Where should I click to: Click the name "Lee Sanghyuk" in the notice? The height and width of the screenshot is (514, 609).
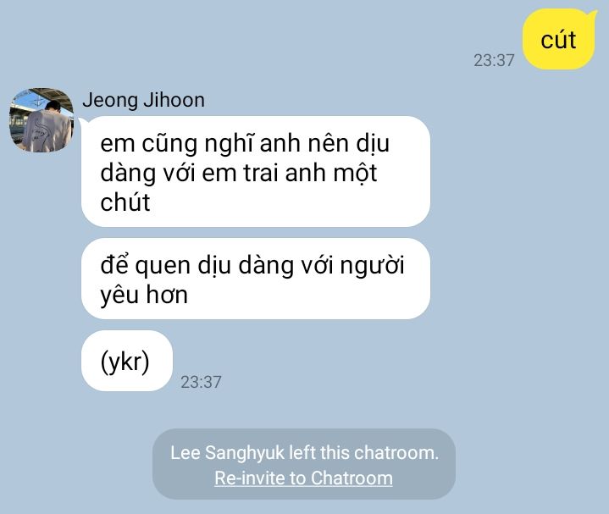[227, 453]
